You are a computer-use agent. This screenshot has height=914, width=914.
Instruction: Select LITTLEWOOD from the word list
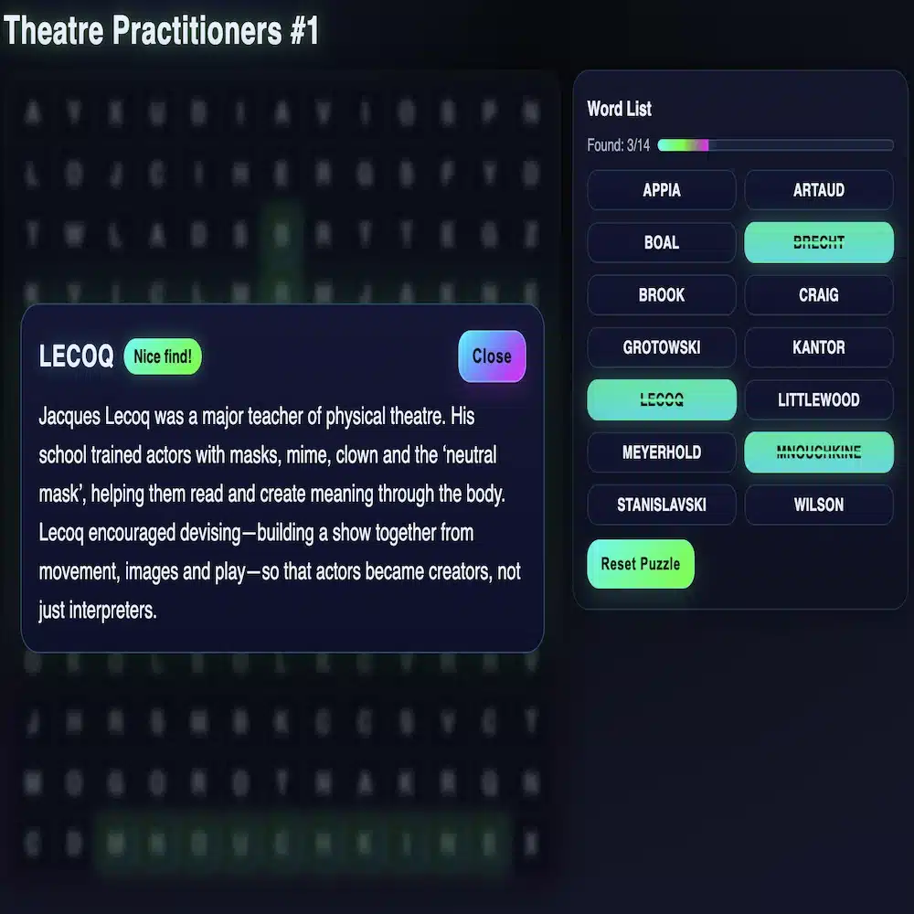coord(818,399)
